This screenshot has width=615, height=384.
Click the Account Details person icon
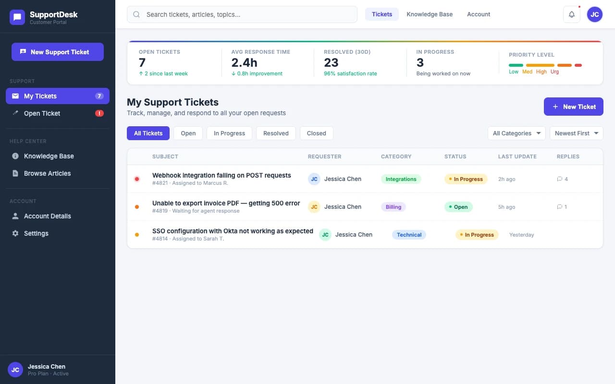(15, 216)
